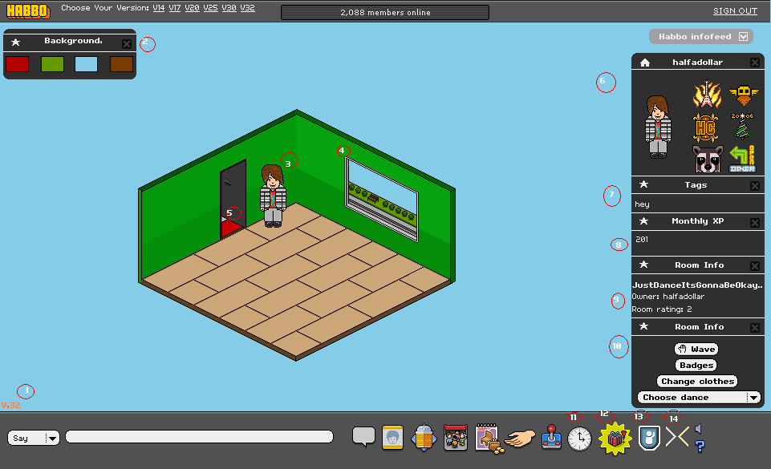Open help with blue question mark
Screen dimensions: 771x469
(700, 446)
